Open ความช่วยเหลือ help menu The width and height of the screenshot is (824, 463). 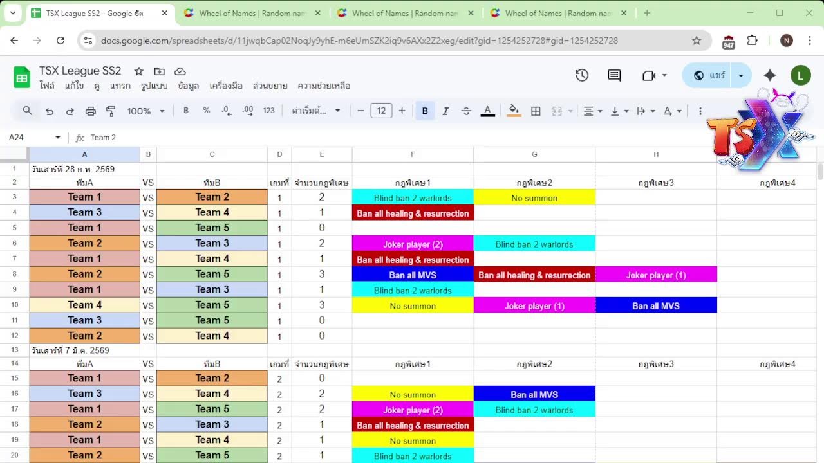click(x=323, y=86)
